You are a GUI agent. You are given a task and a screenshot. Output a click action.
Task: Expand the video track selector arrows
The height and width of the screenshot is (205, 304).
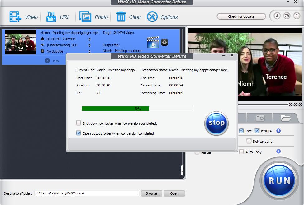click(x=90, y=39)
